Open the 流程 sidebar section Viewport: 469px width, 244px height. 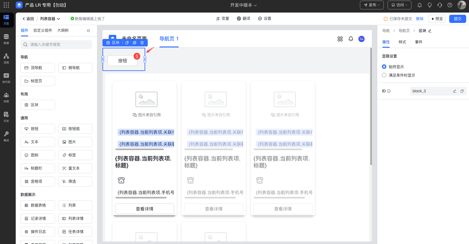(6, 58)
